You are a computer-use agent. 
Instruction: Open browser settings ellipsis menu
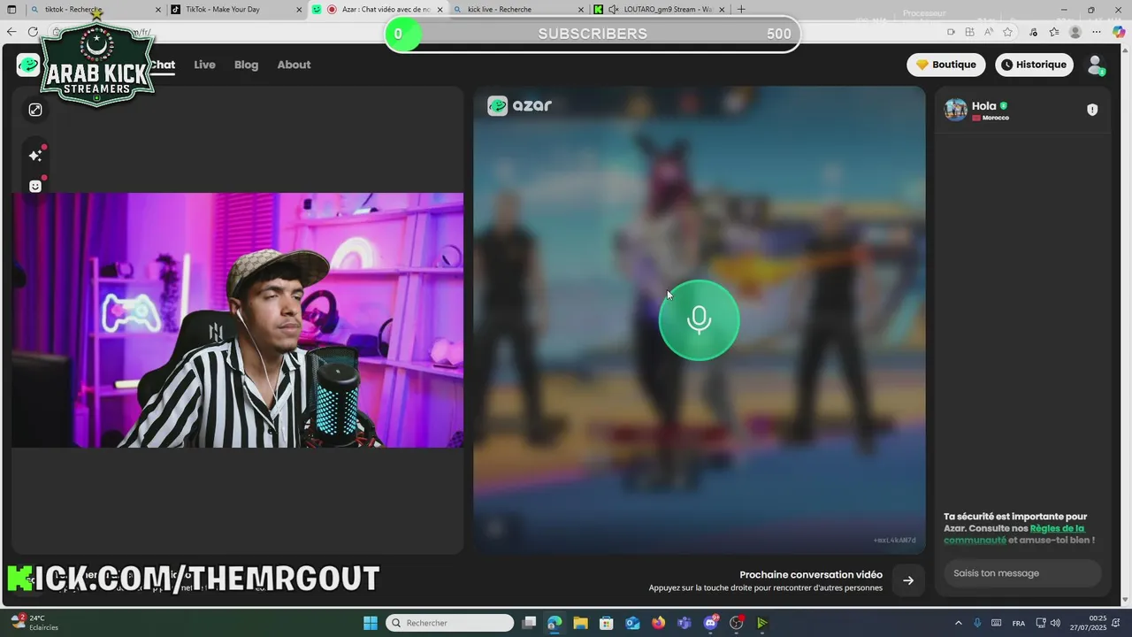(x=1097, y=32)
